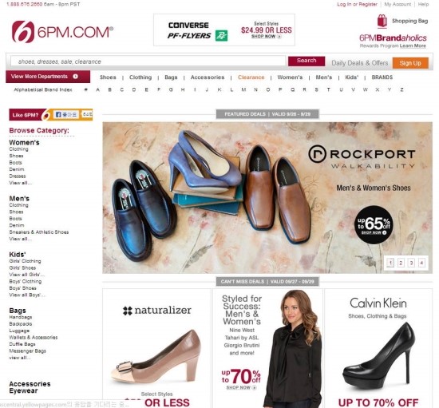The width and height of the screenshot is (439, 408).
Task: Open the Shoes navigation menu
Action: tap(108, 77)
